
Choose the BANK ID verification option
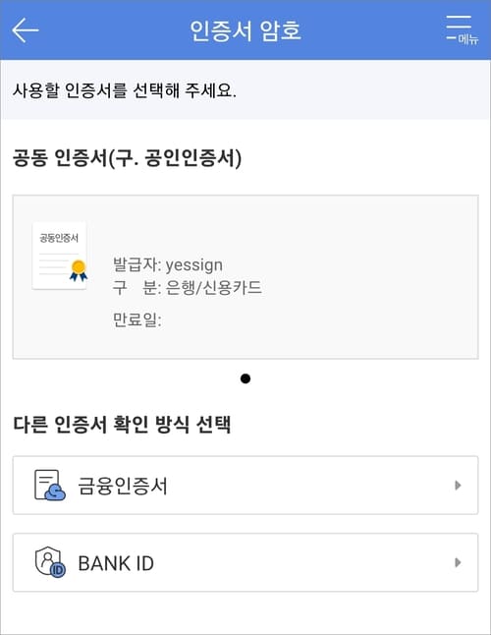coord(245,562)
